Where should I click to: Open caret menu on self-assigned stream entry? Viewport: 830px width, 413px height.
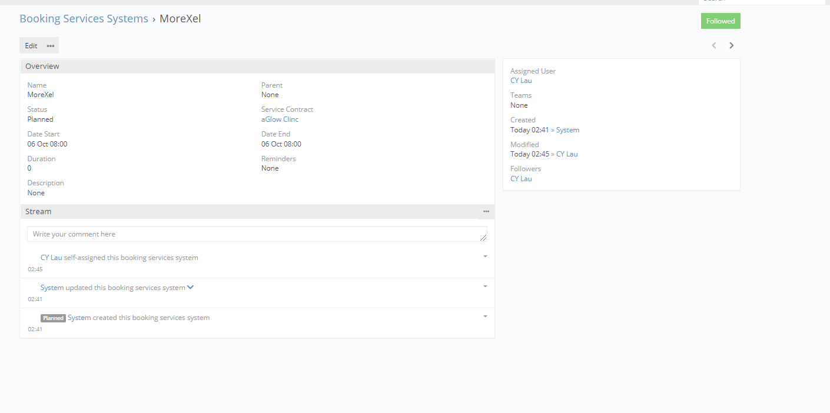click(x=485, y=257)
